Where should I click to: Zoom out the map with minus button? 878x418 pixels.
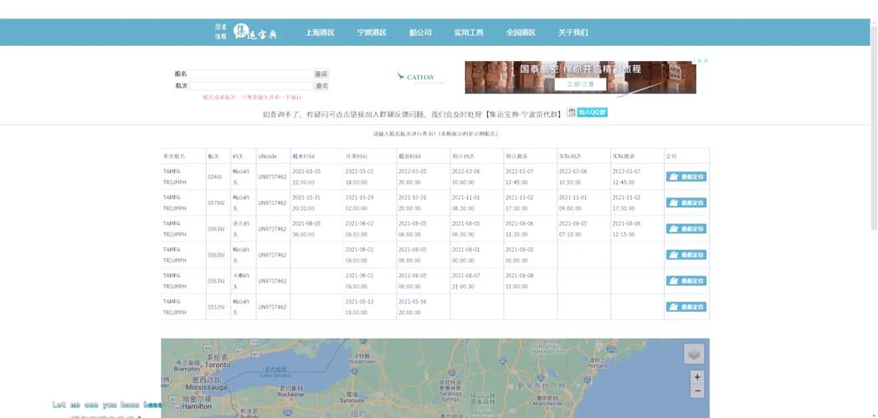point(697,390)
